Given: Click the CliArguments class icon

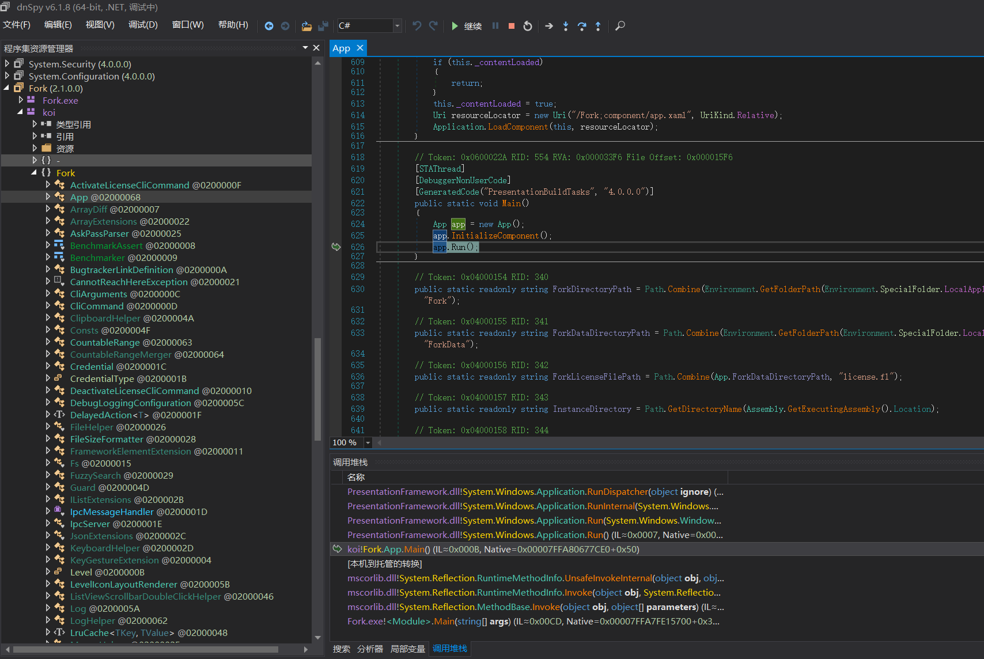Looking at the screenshot, I should [59, 294].
